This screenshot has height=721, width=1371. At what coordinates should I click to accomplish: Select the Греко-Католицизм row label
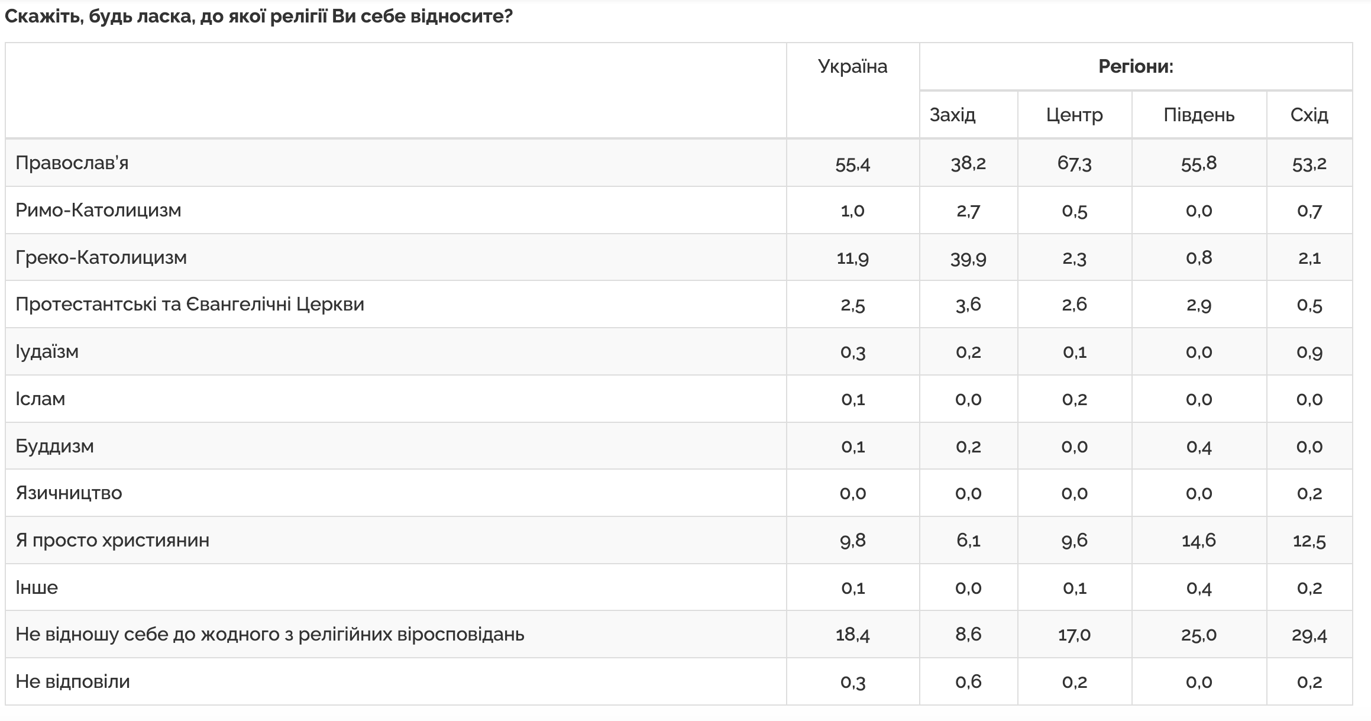[101, 257]
